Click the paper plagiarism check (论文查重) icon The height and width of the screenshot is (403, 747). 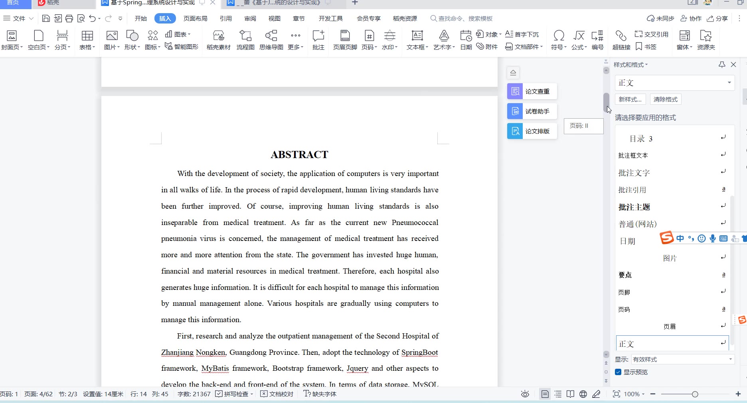click(515, 91)
